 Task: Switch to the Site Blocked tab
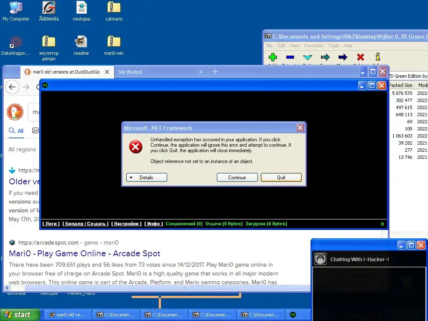(x=161, y=72)
